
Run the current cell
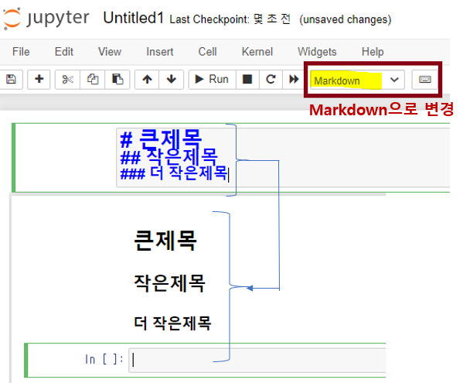(x=213, y=79)
